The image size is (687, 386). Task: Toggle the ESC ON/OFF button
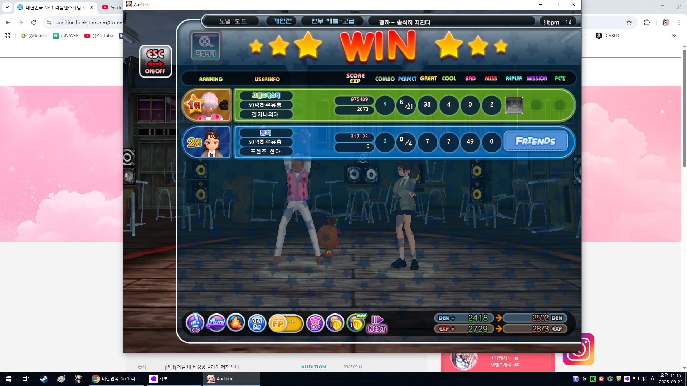coord(155,61)
